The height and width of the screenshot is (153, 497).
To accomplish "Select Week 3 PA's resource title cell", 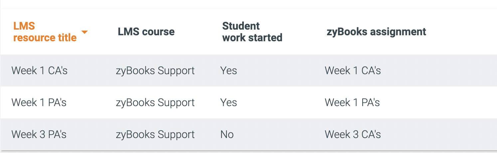I will [x=39, y=134].
